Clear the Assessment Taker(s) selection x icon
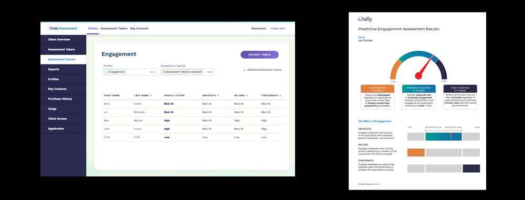Viewport: 525px width, 200px height. 208,72
